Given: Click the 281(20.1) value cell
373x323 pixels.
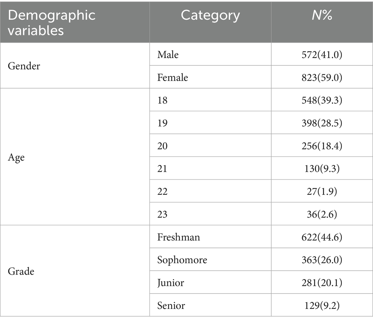Looking at the screenshot, I should point(321,283).
